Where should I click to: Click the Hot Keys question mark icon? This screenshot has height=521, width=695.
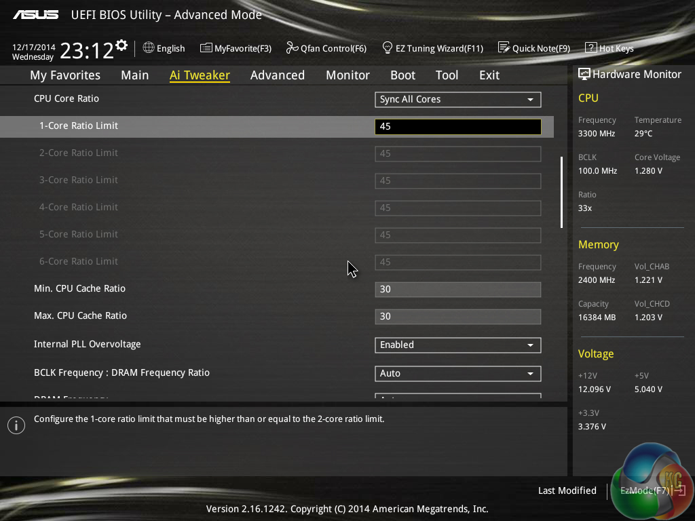[x=591, y=47]
